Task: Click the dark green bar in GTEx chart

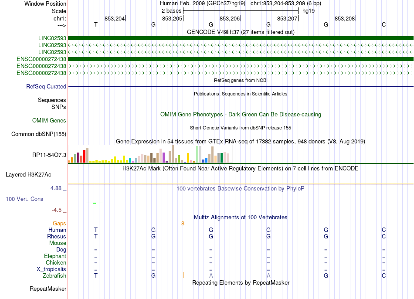Action: coord(221,158)
